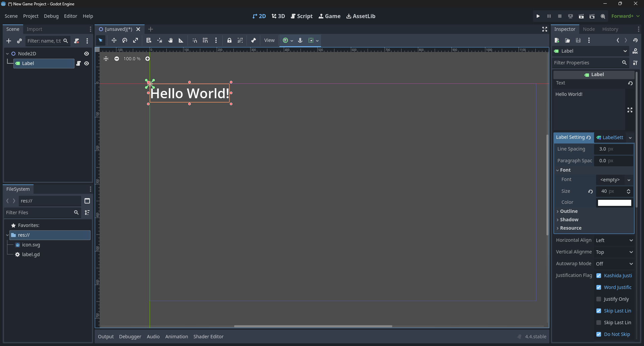This screenshot has width=644, height=346.
Task: Open the Project menu
Action: 31,16
